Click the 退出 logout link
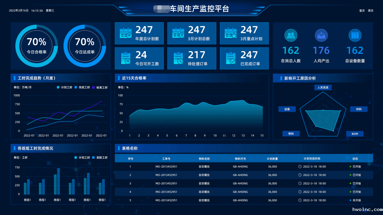 click(371, 10)
